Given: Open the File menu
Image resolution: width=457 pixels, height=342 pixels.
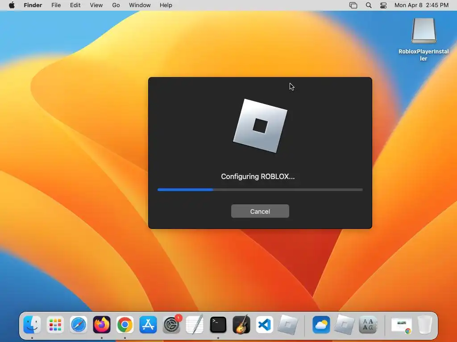Looking at the screenshot, I should click(56, 5).
